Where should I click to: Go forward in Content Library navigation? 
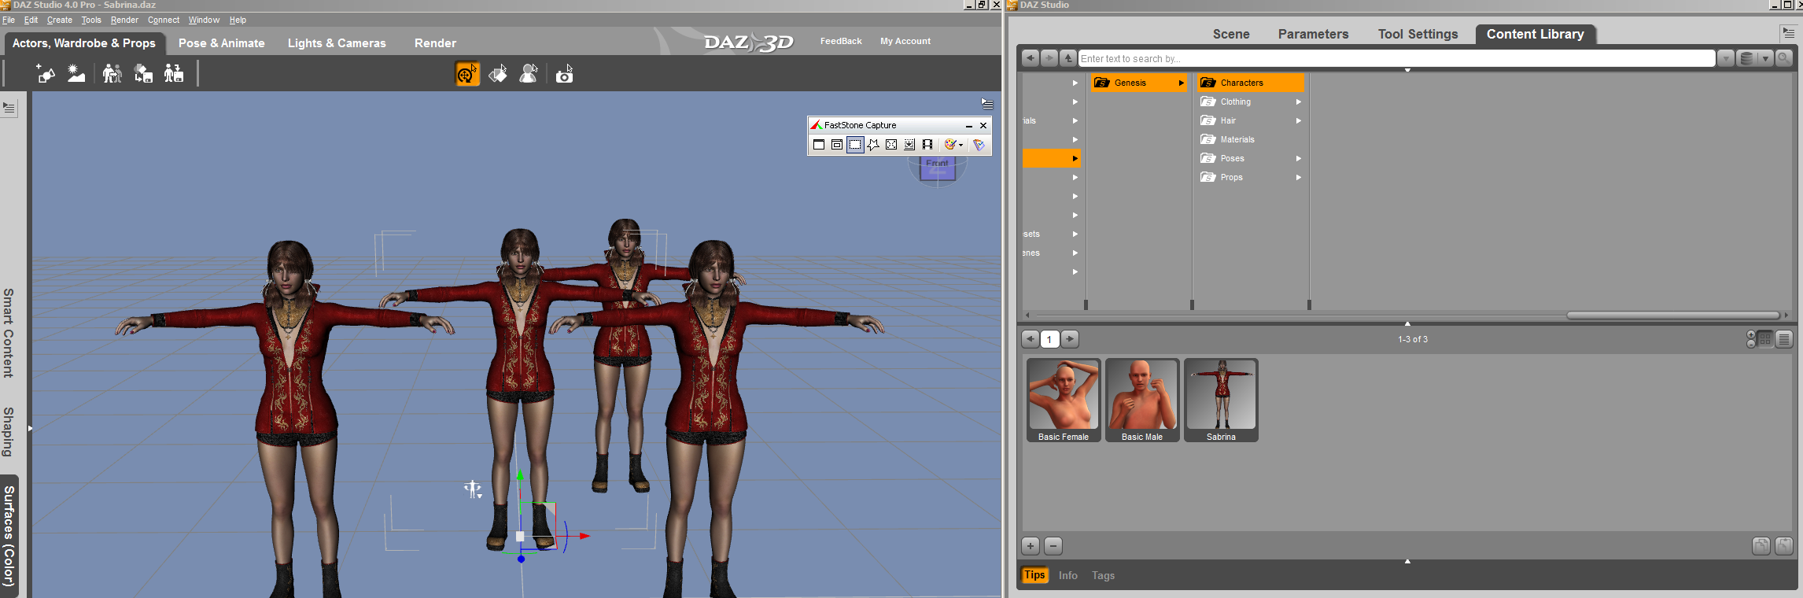click(x=1049, y=58)
